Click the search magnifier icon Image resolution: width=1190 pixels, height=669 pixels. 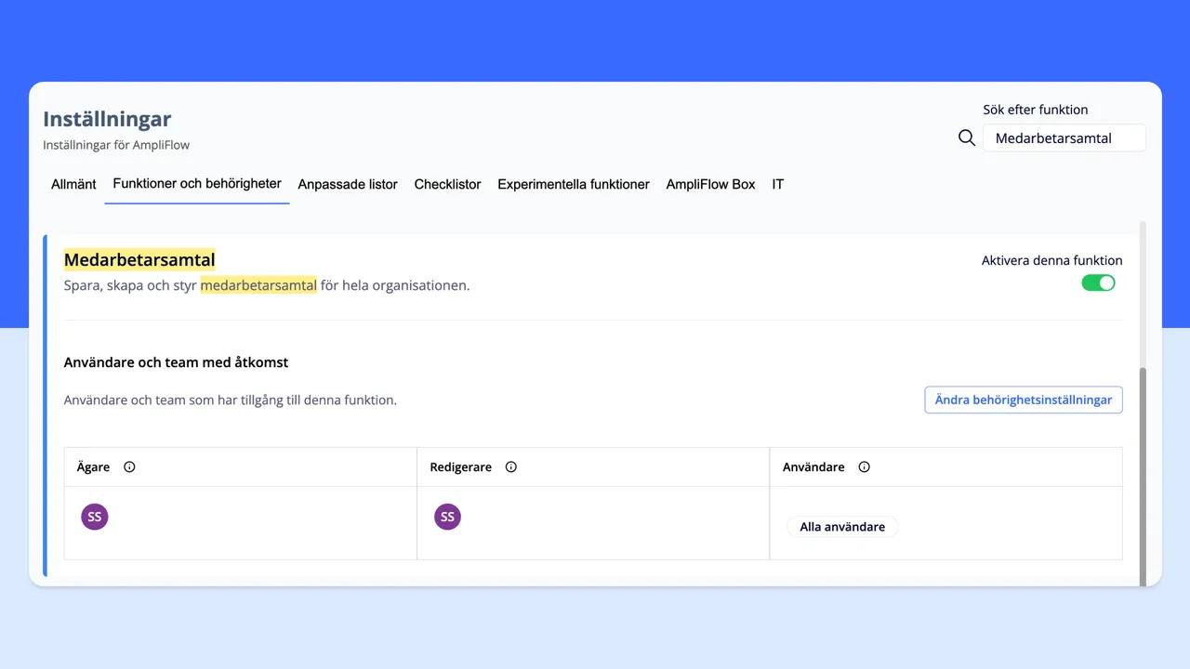(967, 138)
